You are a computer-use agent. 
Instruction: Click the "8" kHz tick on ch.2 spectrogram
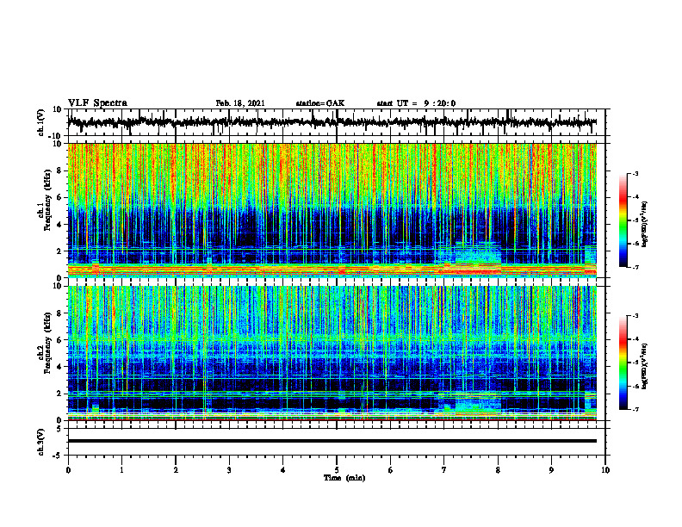click(x=60, y=313)
